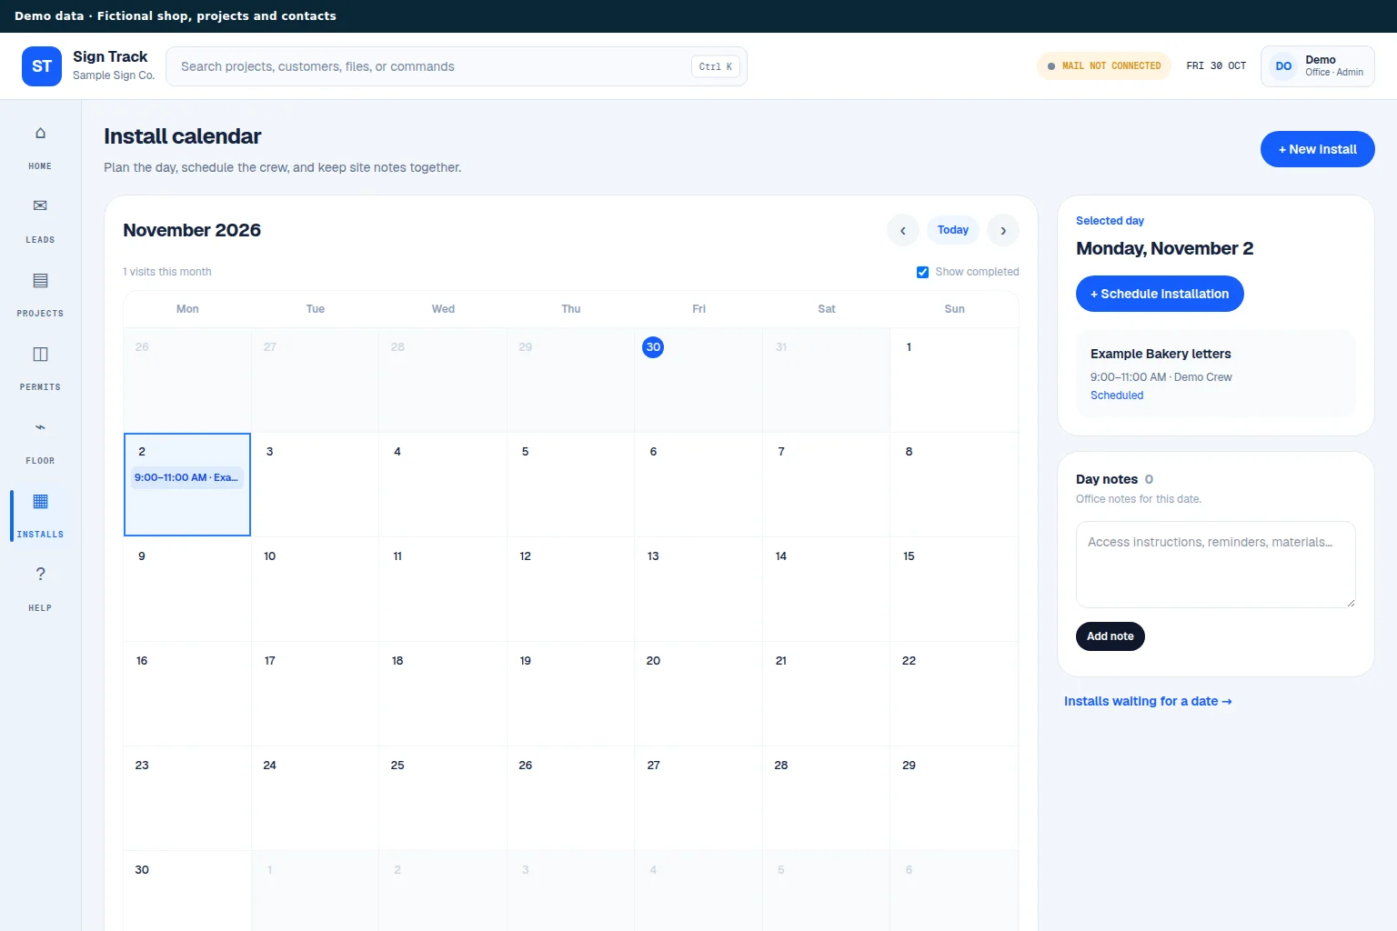The height and width of the screenshot is (931, 1397).
Task: Select November 8 in the calendar
Action: click(x=954, y=485)
